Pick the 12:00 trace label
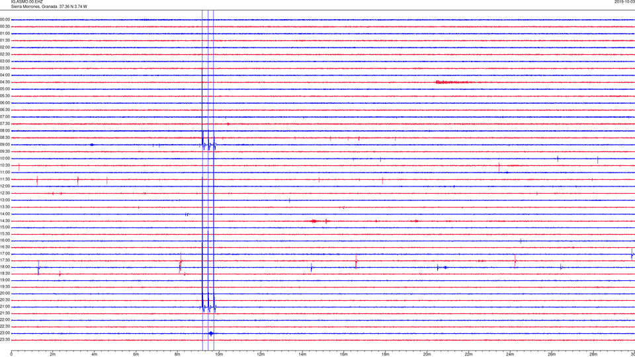 (5, 186)
